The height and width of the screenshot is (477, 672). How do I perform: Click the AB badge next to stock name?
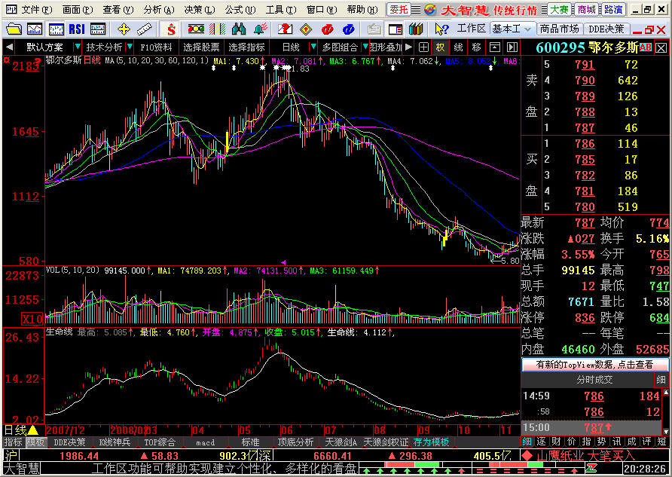[x=646, y=47]
